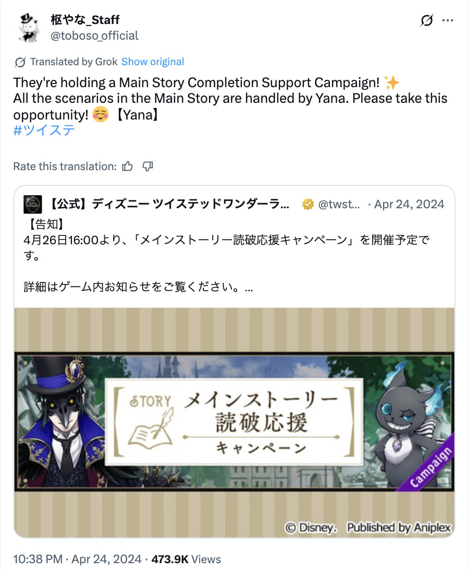Screen dimensions: 469x571
Task: Click the quoted tweet's Japanese account name
Action: tap(168, 204)
